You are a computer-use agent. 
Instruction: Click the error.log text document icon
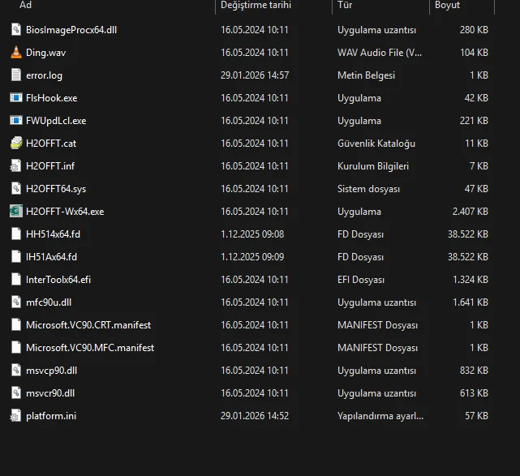click(16, 75)
